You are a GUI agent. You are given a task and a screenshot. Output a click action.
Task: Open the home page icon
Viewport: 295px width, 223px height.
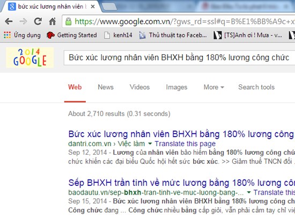(53, 21)
